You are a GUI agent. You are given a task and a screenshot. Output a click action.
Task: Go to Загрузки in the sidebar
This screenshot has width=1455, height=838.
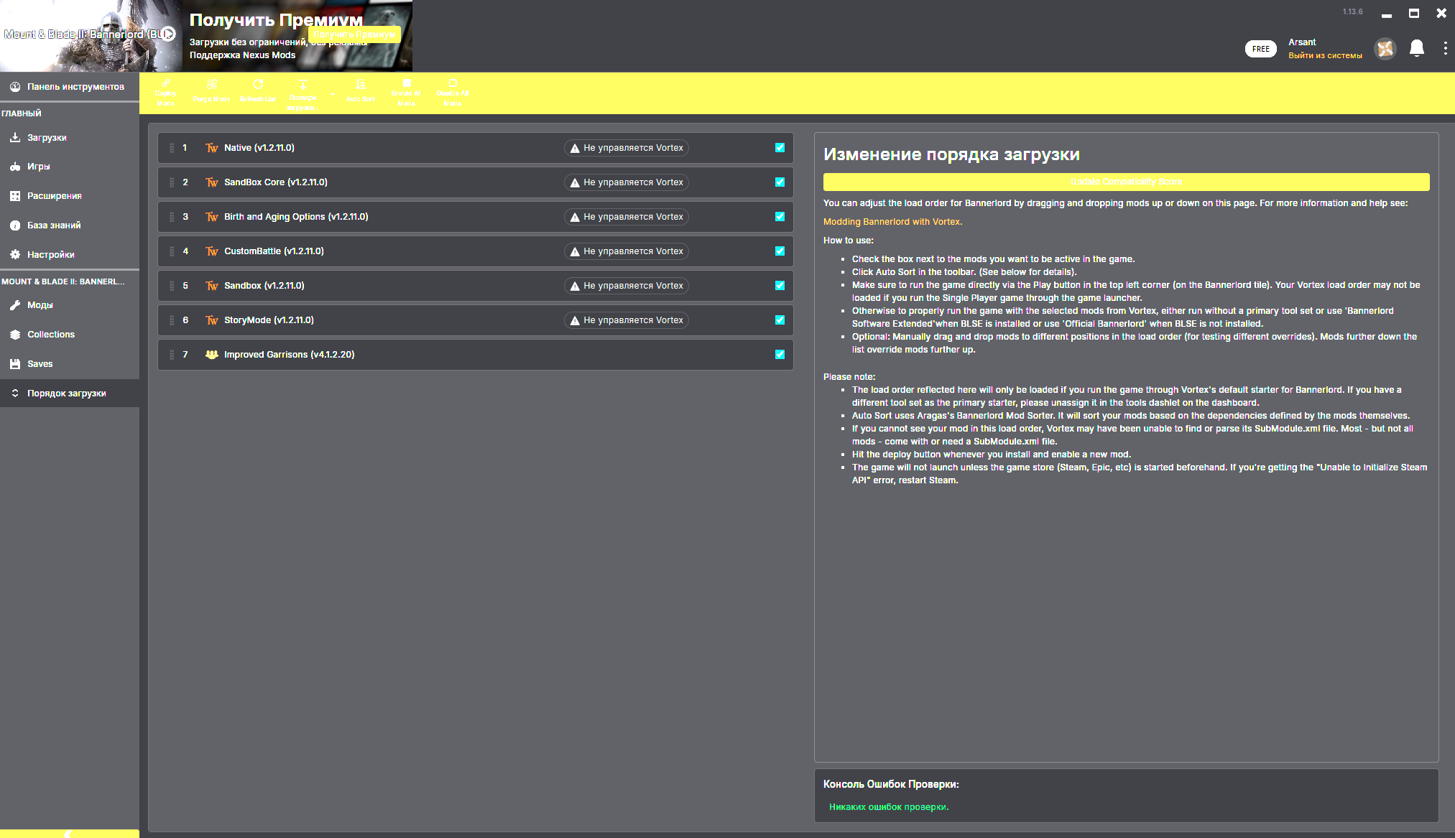70,137
